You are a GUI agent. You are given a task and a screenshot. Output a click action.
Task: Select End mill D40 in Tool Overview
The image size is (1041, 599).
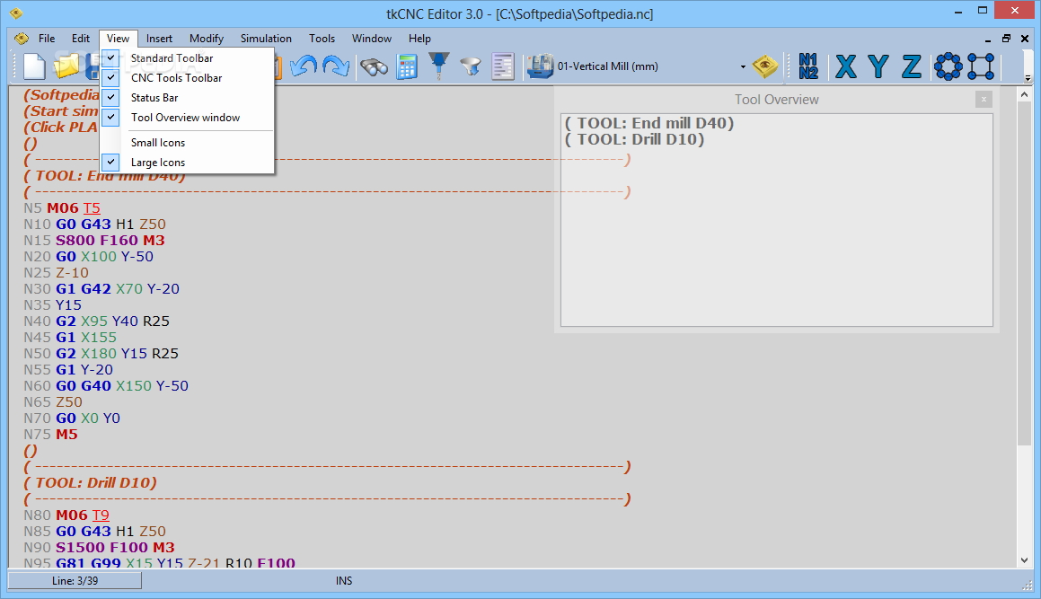tap(648, 123)
